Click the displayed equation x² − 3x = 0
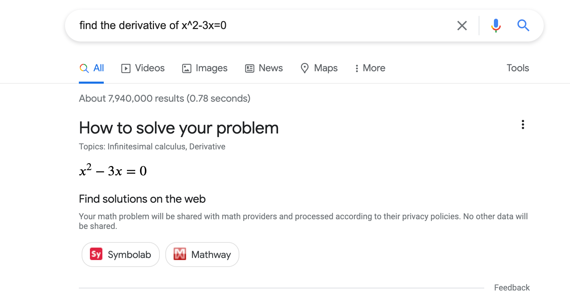Screen dimensions: 570x305 pyautogui.click(x=113, y=170)
